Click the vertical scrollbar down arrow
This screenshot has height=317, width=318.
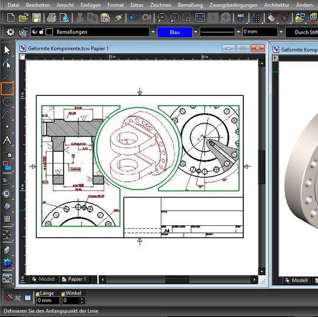point(262,272)
